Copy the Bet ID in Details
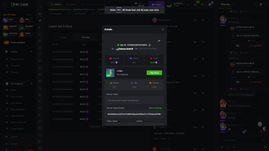Viewport: 269px width, 151px height. (x=150, y=45)
